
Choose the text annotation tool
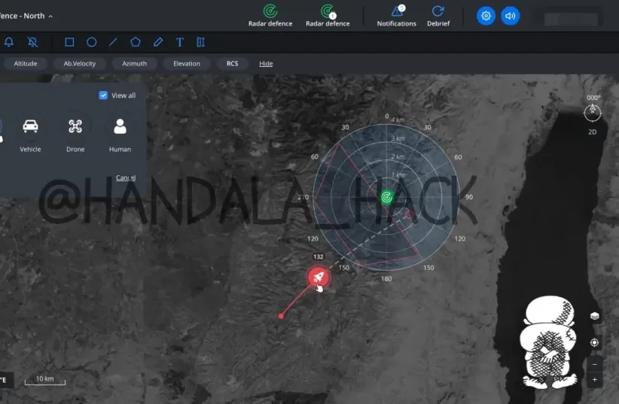point(179,42)
